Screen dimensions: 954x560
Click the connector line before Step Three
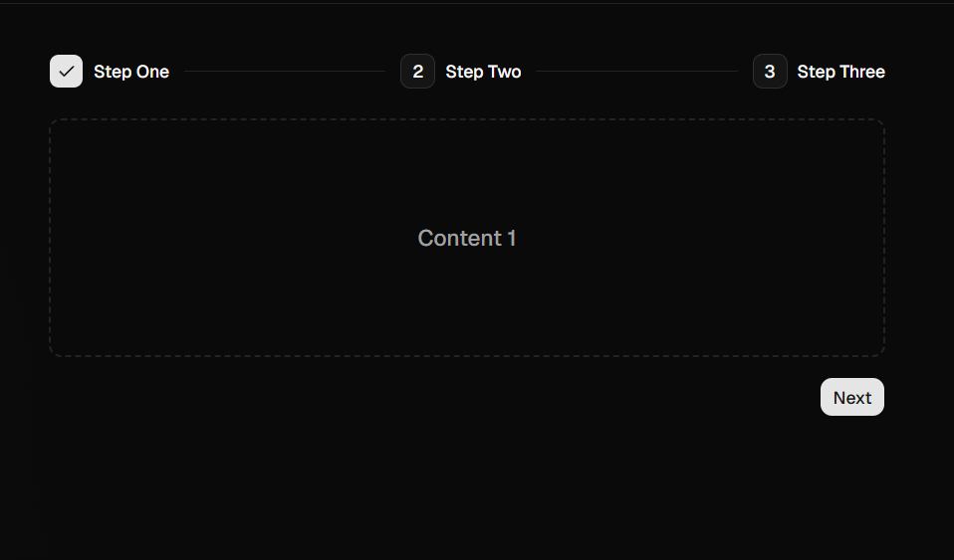pos(637,72)
